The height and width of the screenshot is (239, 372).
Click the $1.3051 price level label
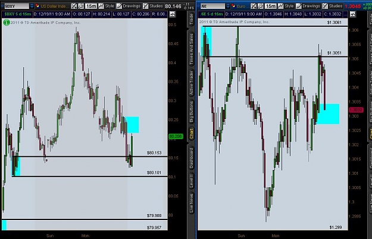click(x=335, y=53)
